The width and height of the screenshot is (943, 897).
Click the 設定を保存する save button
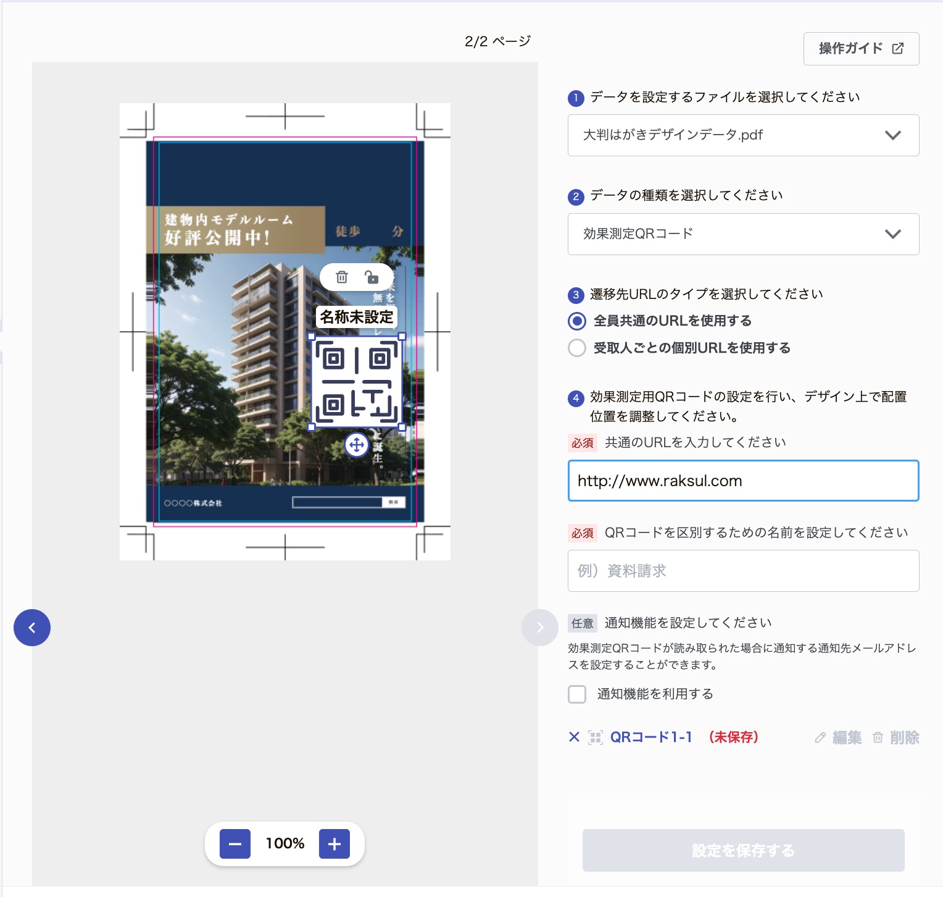click(744, 851)
